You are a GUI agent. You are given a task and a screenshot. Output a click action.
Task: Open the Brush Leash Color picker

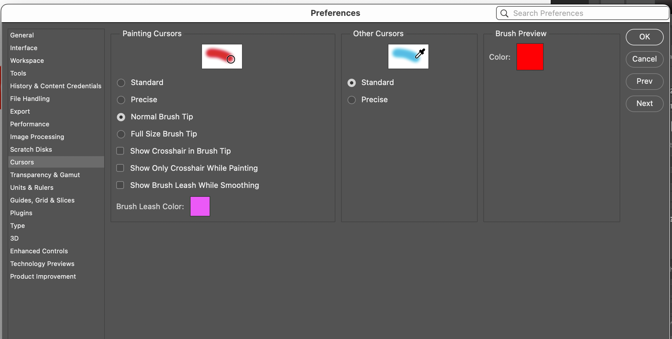point(200,206)
